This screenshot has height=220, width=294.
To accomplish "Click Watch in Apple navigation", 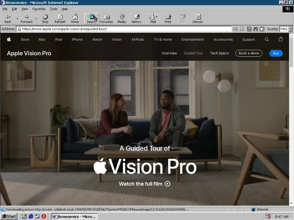I will (97, 40).
